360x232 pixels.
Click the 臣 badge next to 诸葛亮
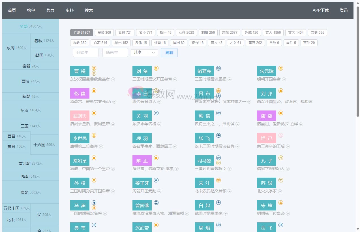point(218,68)
